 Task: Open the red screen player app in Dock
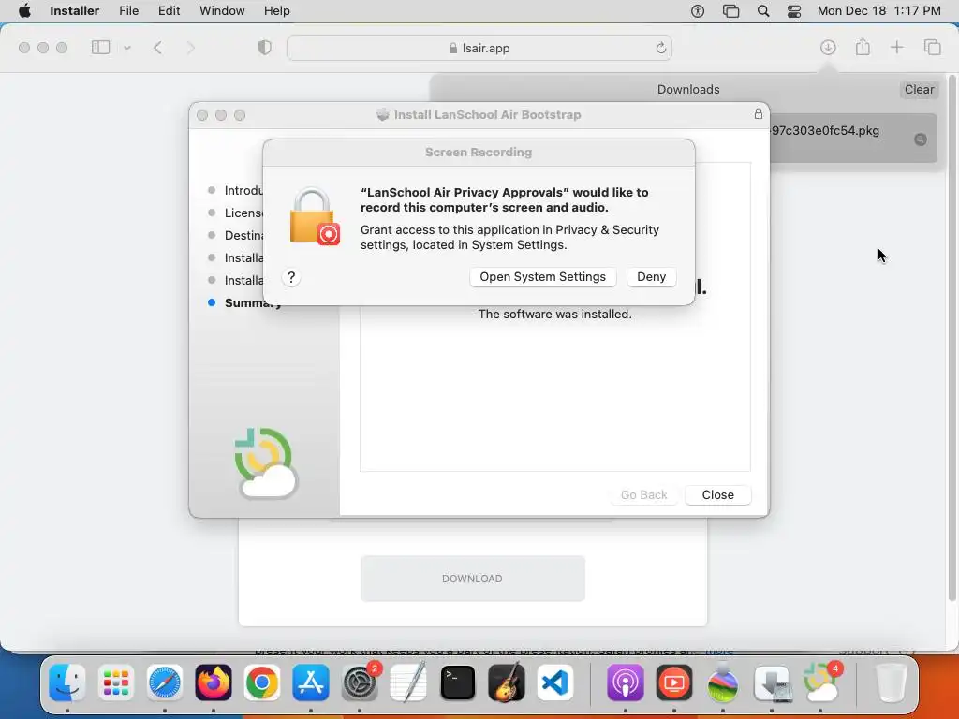coord(674,682)
